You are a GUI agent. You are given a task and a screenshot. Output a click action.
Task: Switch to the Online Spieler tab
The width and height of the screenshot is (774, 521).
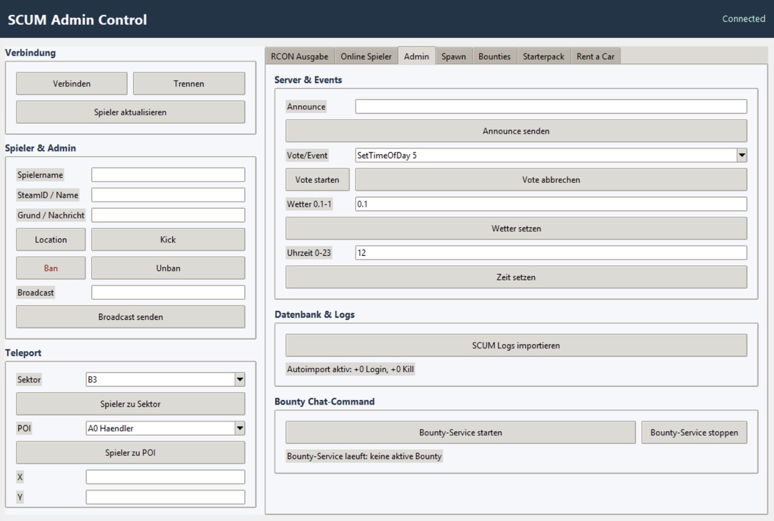(x=366, y=56)
